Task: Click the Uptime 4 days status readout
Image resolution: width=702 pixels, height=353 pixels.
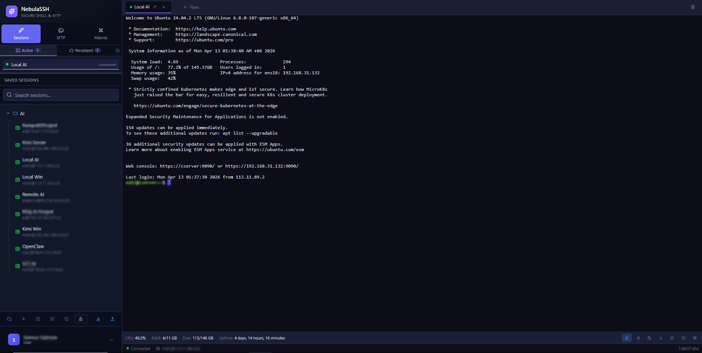Action: [x=252, y=338]
